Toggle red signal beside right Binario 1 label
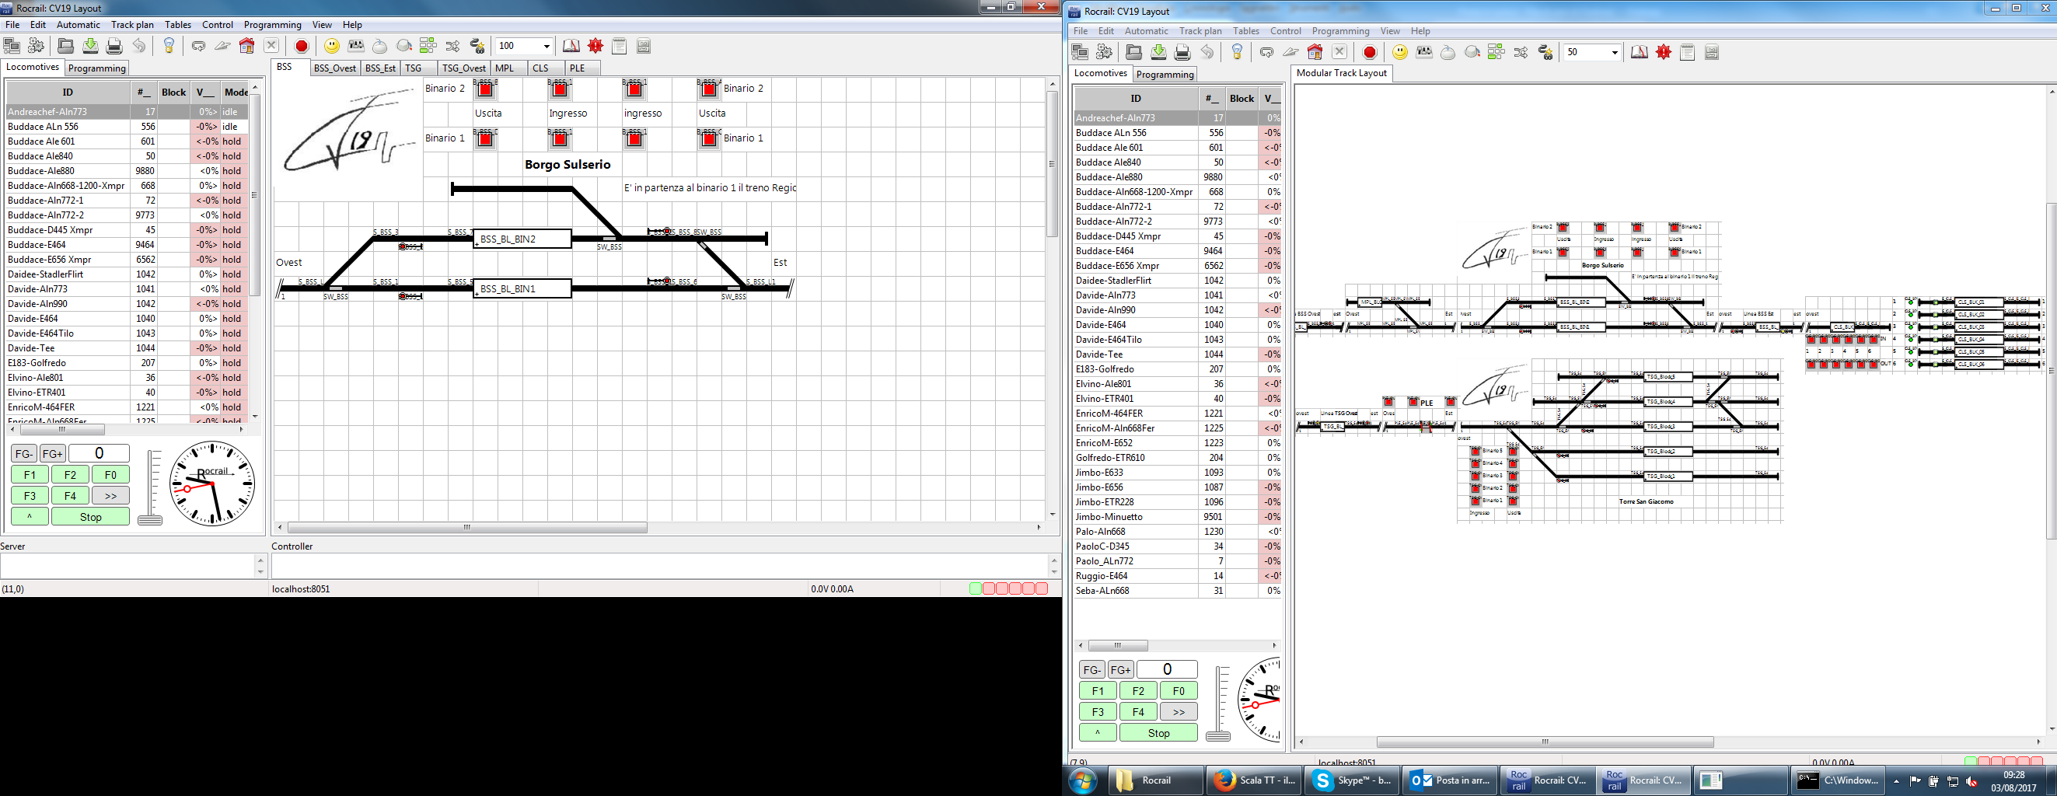The height and width of the screenshot is (796, 2057). 708,139
